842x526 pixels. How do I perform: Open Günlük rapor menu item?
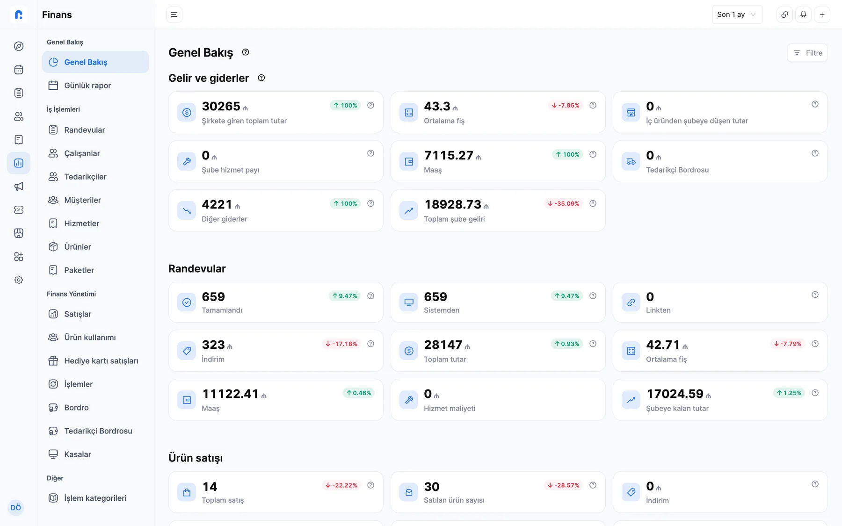click(95, 86)
